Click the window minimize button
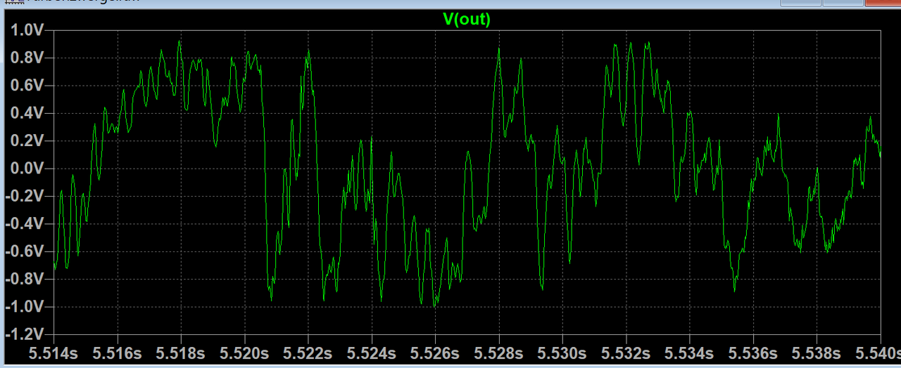 point(801,2)
